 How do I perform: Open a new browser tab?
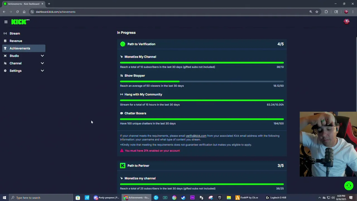[49, 4]
